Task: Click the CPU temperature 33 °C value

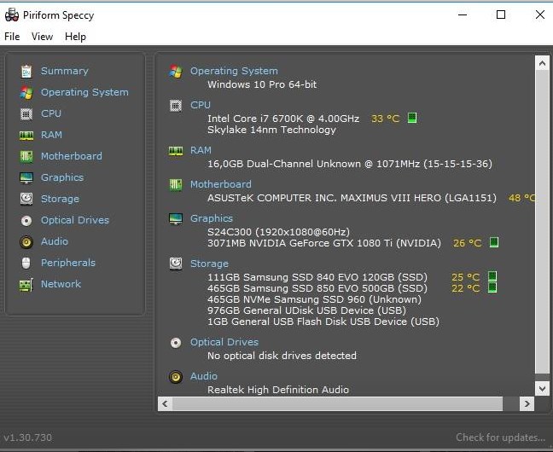Action: pos(385,119)
